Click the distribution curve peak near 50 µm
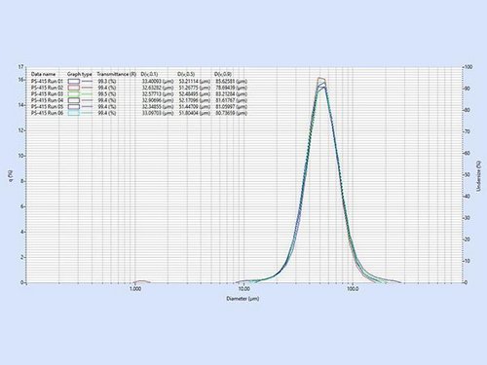 pos(321,79)
